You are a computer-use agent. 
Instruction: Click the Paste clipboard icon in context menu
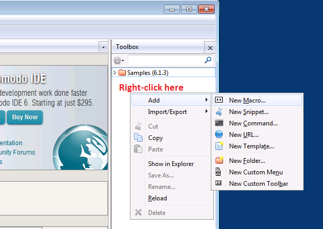(x=138, y=149)
